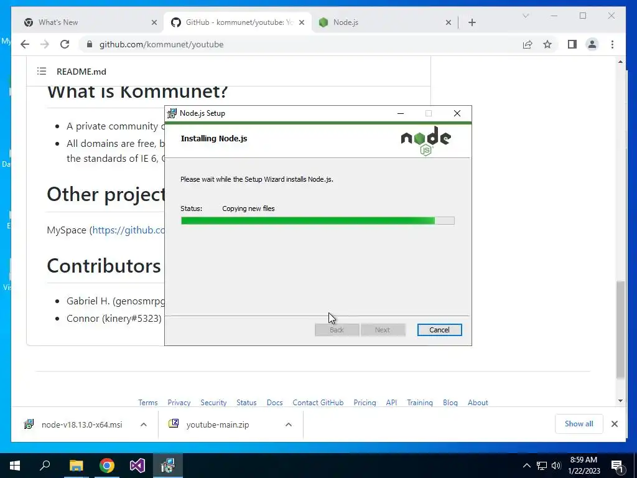Image resolution: width=637 pixels, height=478 pixels.
Task: Click the README.md file name
Action: coord(81,72)
